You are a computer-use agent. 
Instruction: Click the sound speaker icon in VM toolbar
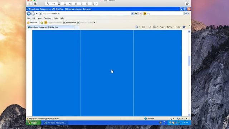point(70,4)
